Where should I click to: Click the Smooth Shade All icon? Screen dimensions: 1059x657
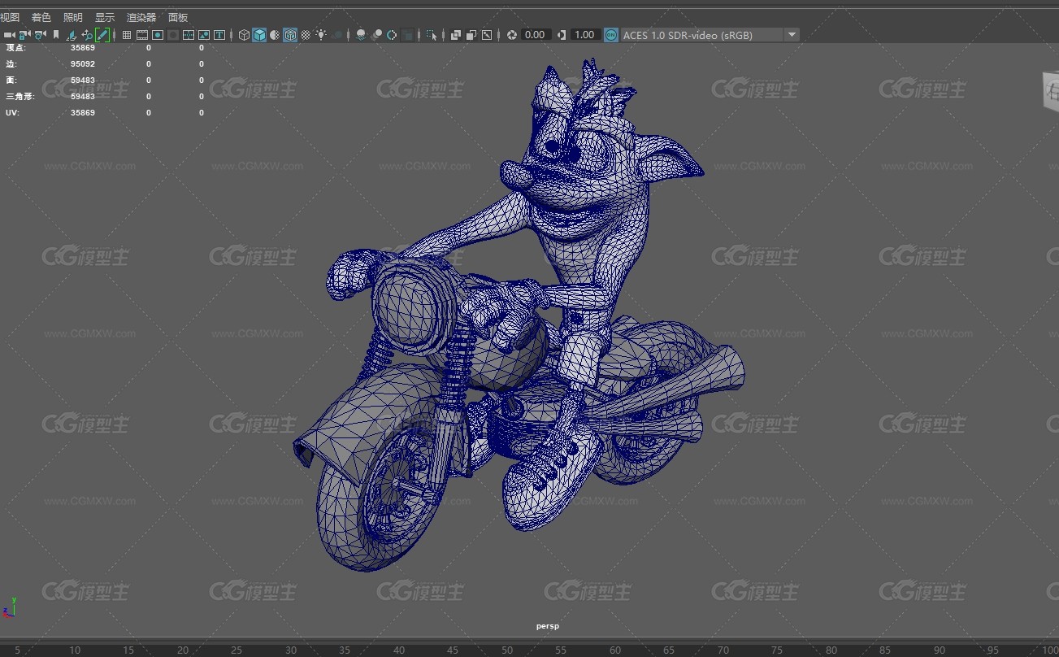(259, 35)
